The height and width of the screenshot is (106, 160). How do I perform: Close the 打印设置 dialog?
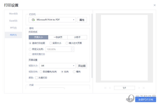pyautogui.click(x=155, y=5)
